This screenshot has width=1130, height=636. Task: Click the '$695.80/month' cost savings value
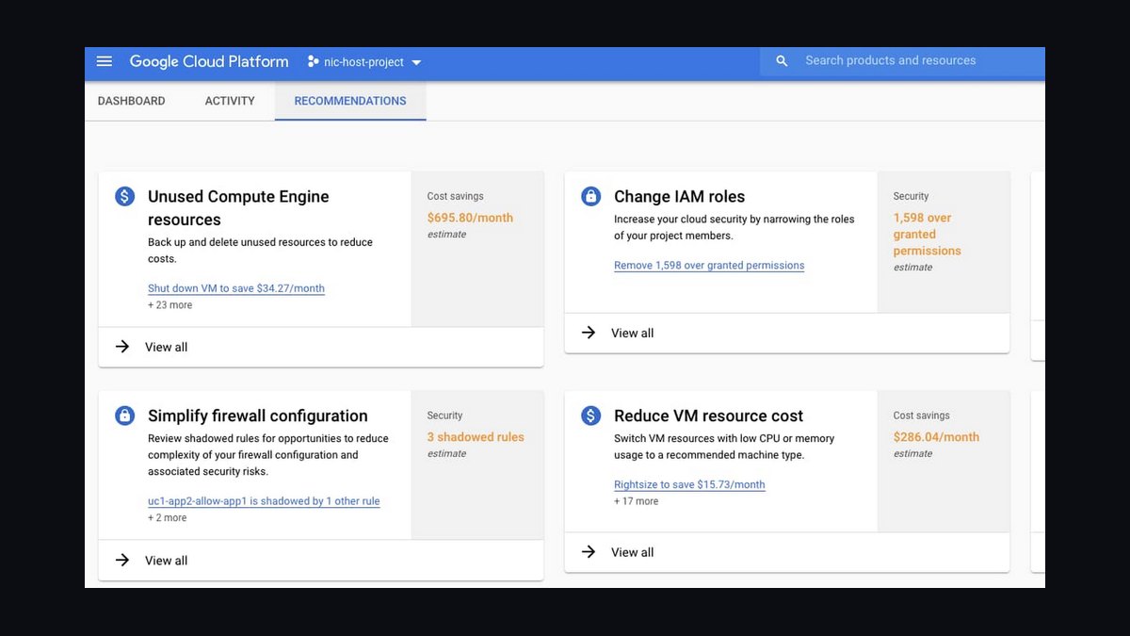470,218
